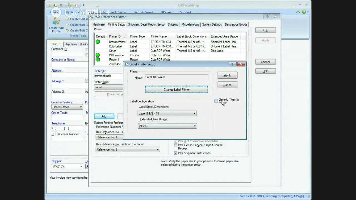The height and width of the screenshot is (200, 356).
Task: Open quick access toolbar customize arrow
Action: [83, 5]
